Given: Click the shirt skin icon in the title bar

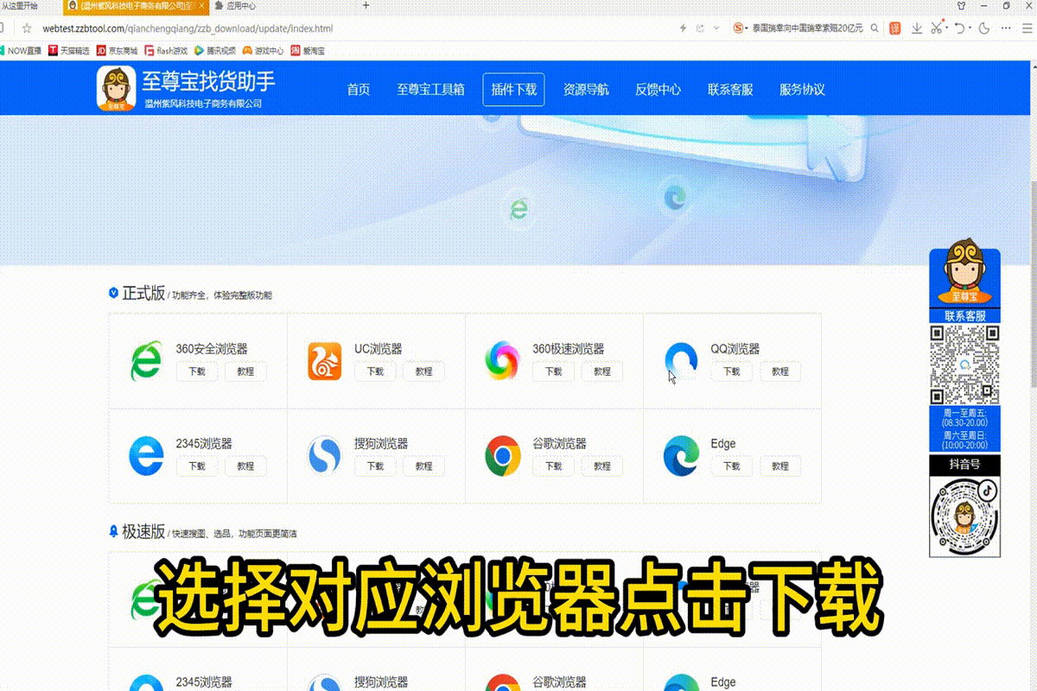Looking at the screenshot, I should (x=961, y=5).
